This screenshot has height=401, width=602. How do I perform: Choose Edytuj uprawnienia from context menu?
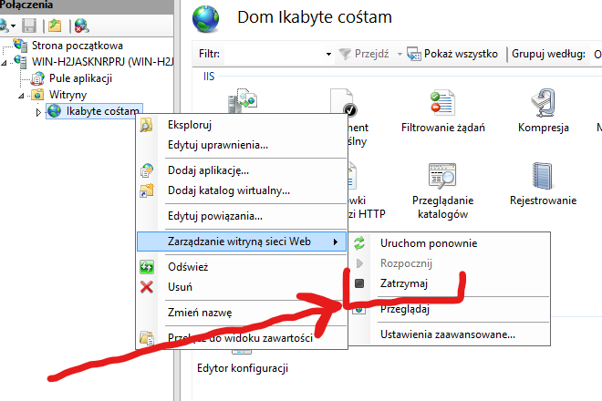pos(217,144)
